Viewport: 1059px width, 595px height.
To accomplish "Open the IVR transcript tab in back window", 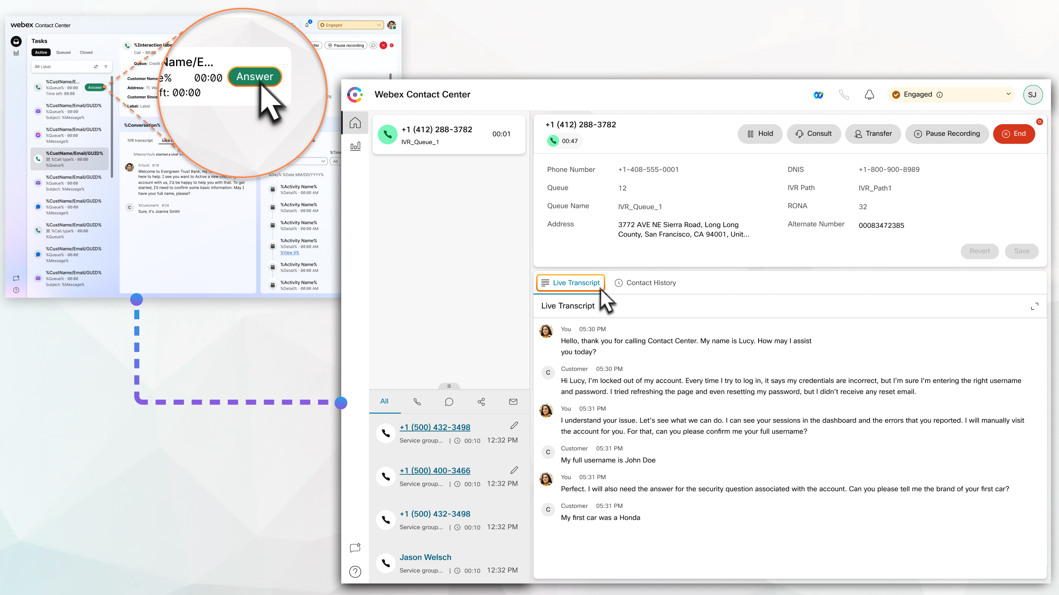I will [140, 140].
